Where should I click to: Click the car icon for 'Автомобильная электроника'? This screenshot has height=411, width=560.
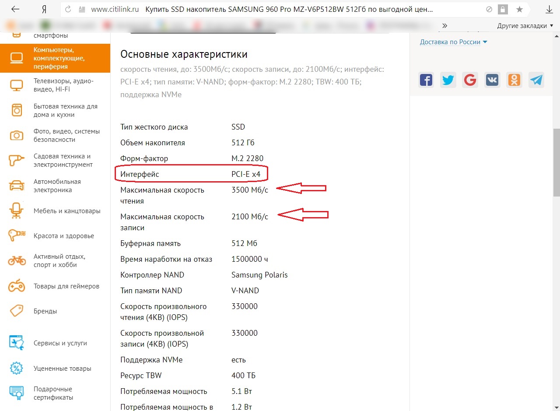17,186
